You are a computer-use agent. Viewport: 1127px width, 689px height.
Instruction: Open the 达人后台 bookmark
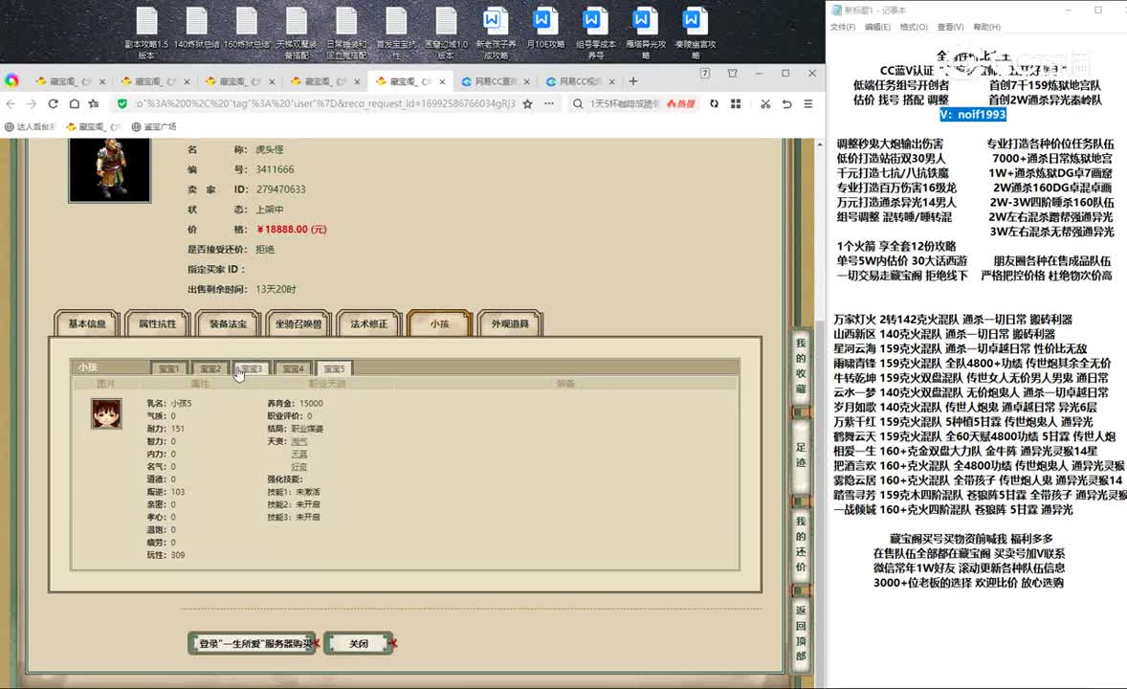[x=31, y=126]
